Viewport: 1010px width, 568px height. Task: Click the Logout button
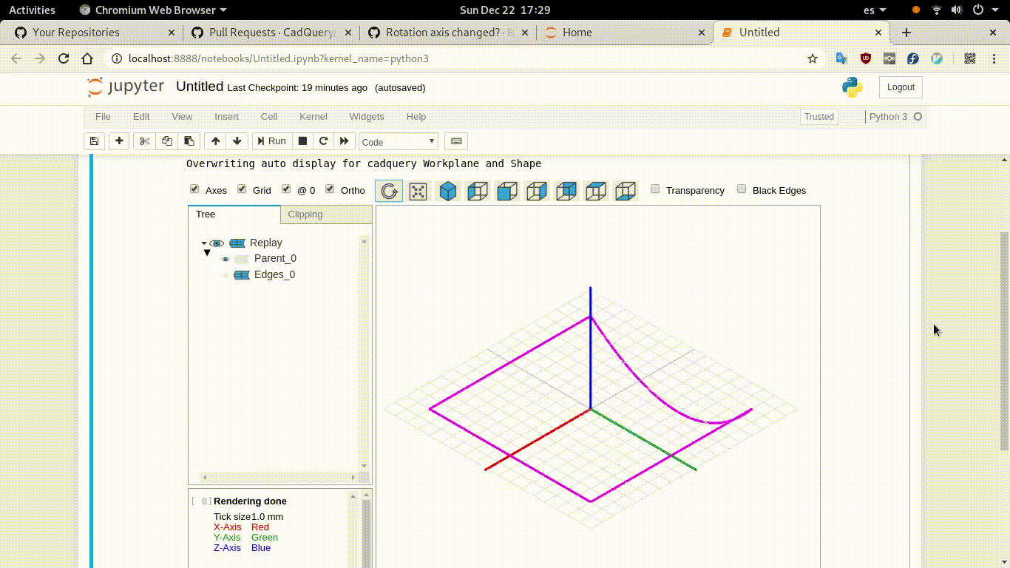tap(900, 87)
